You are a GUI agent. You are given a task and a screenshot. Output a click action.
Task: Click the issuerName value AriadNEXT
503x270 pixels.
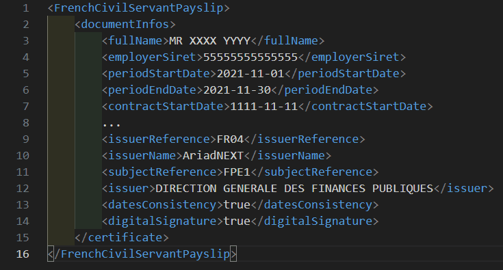click(x=213, y=156)
